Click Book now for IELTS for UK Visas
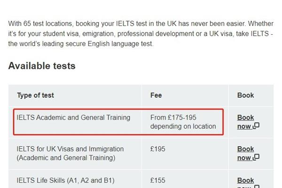 [248, 153]
